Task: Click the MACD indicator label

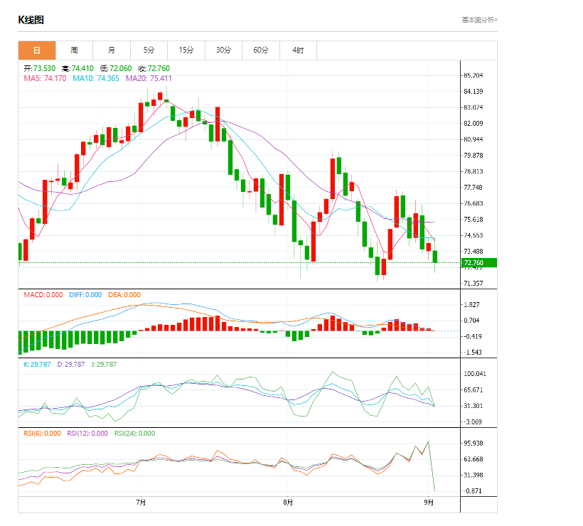Action: [43, 295]
